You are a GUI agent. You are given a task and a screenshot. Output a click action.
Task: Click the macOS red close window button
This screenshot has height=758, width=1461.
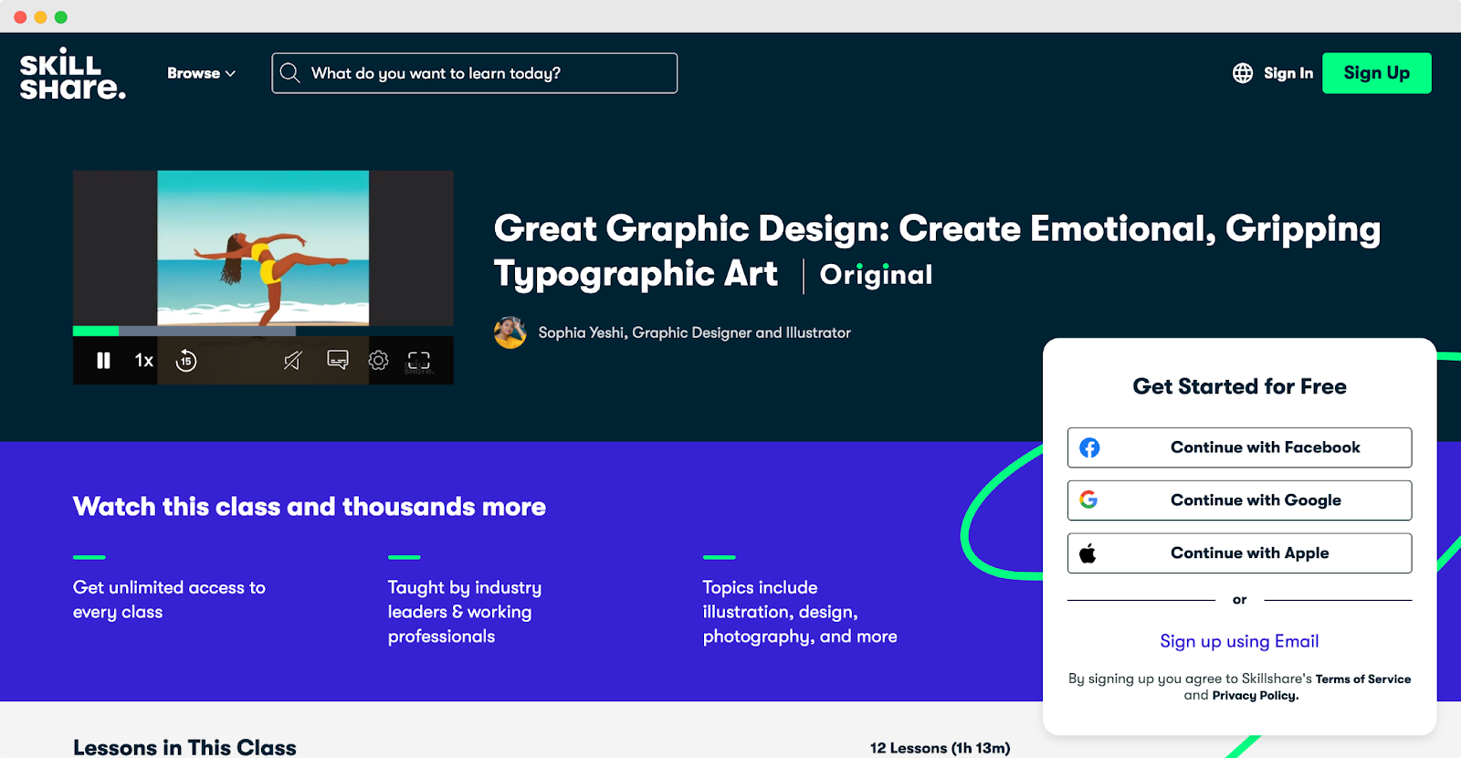click(20, 16)
